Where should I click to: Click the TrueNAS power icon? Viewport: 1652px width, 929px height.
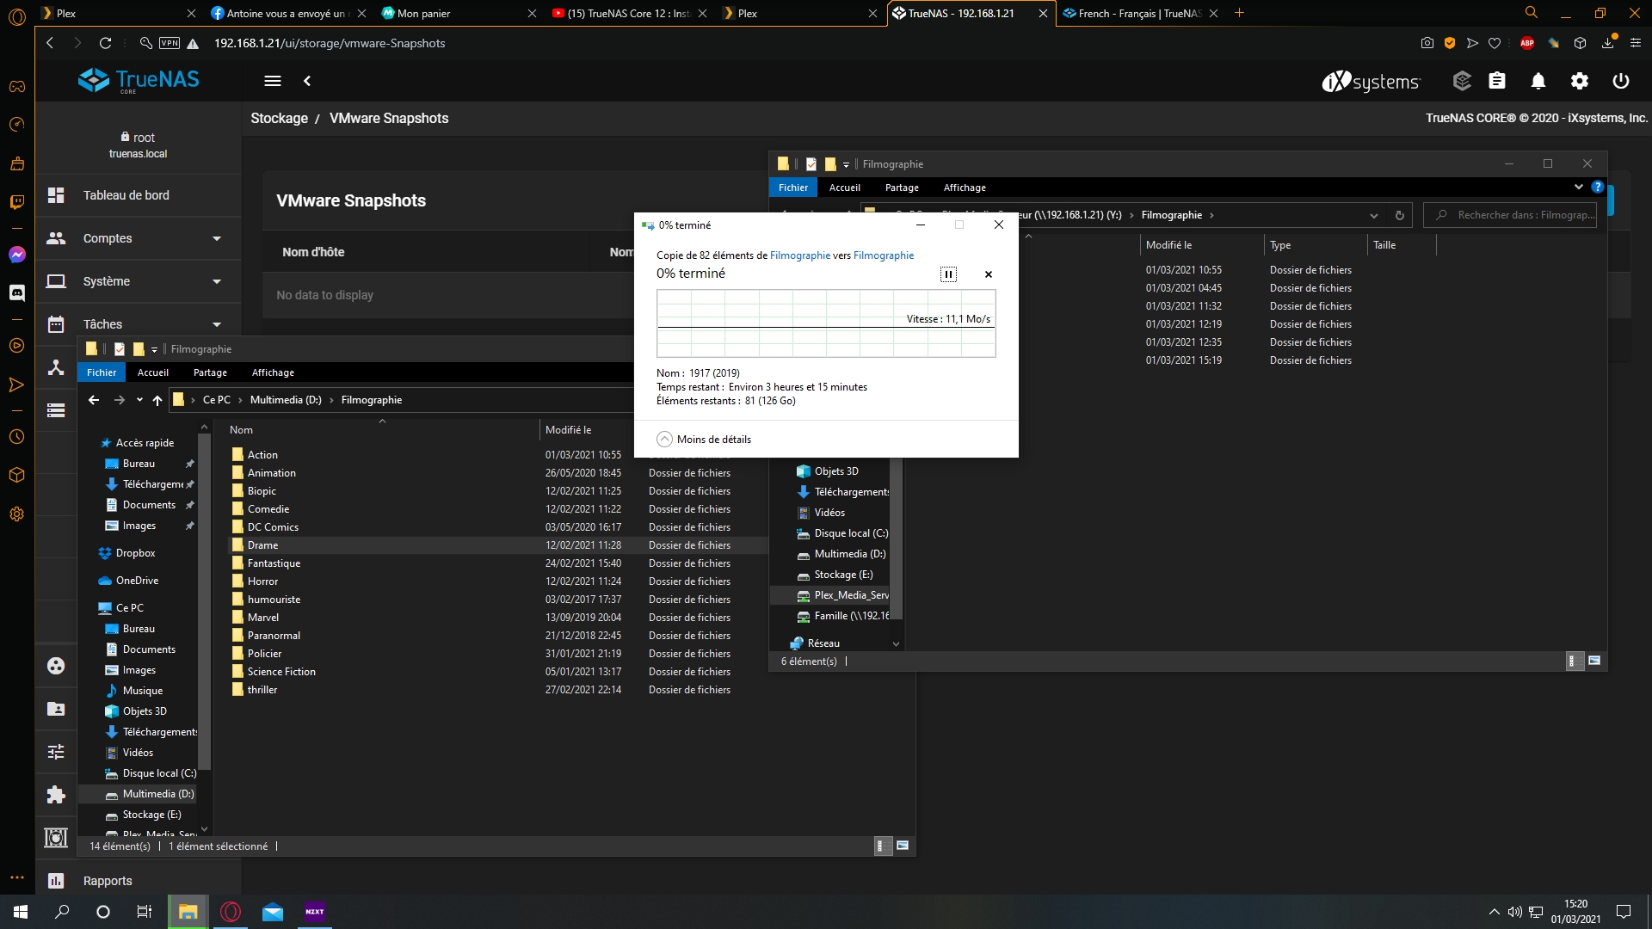coord(1621,81)
